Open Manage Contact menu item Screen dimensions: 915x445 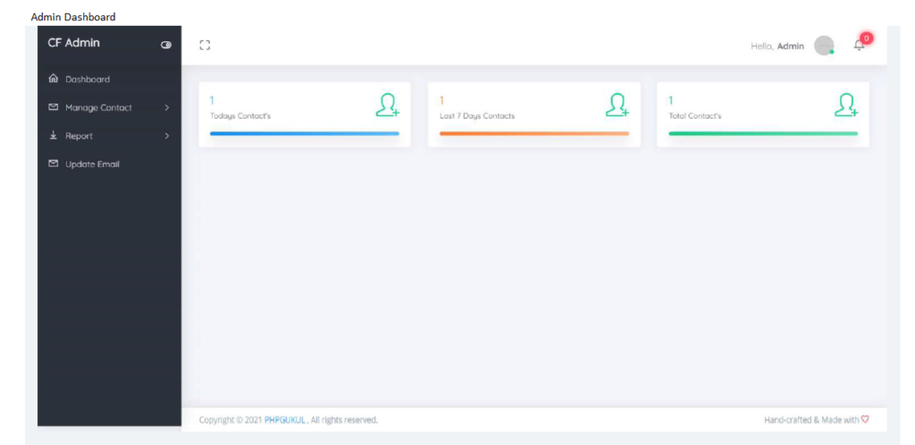click(98, 108)
